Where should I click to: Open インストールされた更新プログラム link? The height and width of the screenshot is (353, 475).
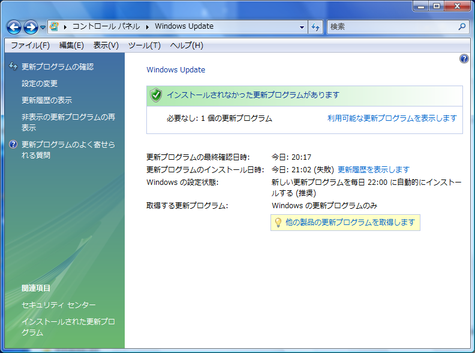(68, 327)
